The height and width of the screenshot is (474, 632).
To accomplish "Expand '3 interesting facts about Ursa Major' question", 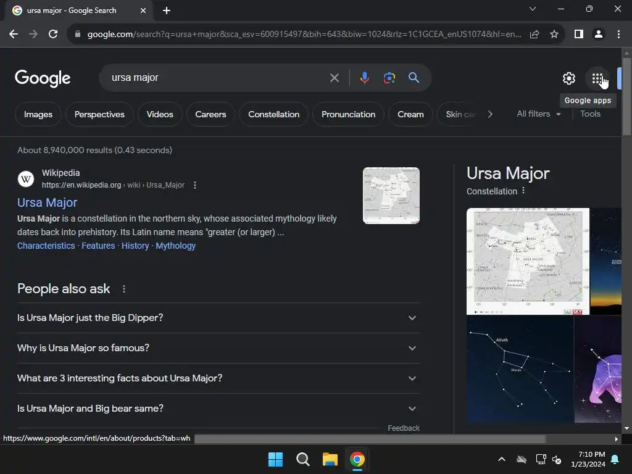I will [218, 378].
